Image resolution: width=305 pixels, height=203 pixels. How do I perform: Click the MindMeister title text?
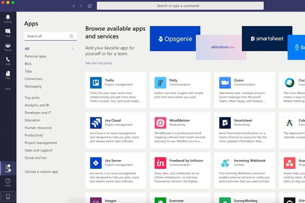coord(180,120)
